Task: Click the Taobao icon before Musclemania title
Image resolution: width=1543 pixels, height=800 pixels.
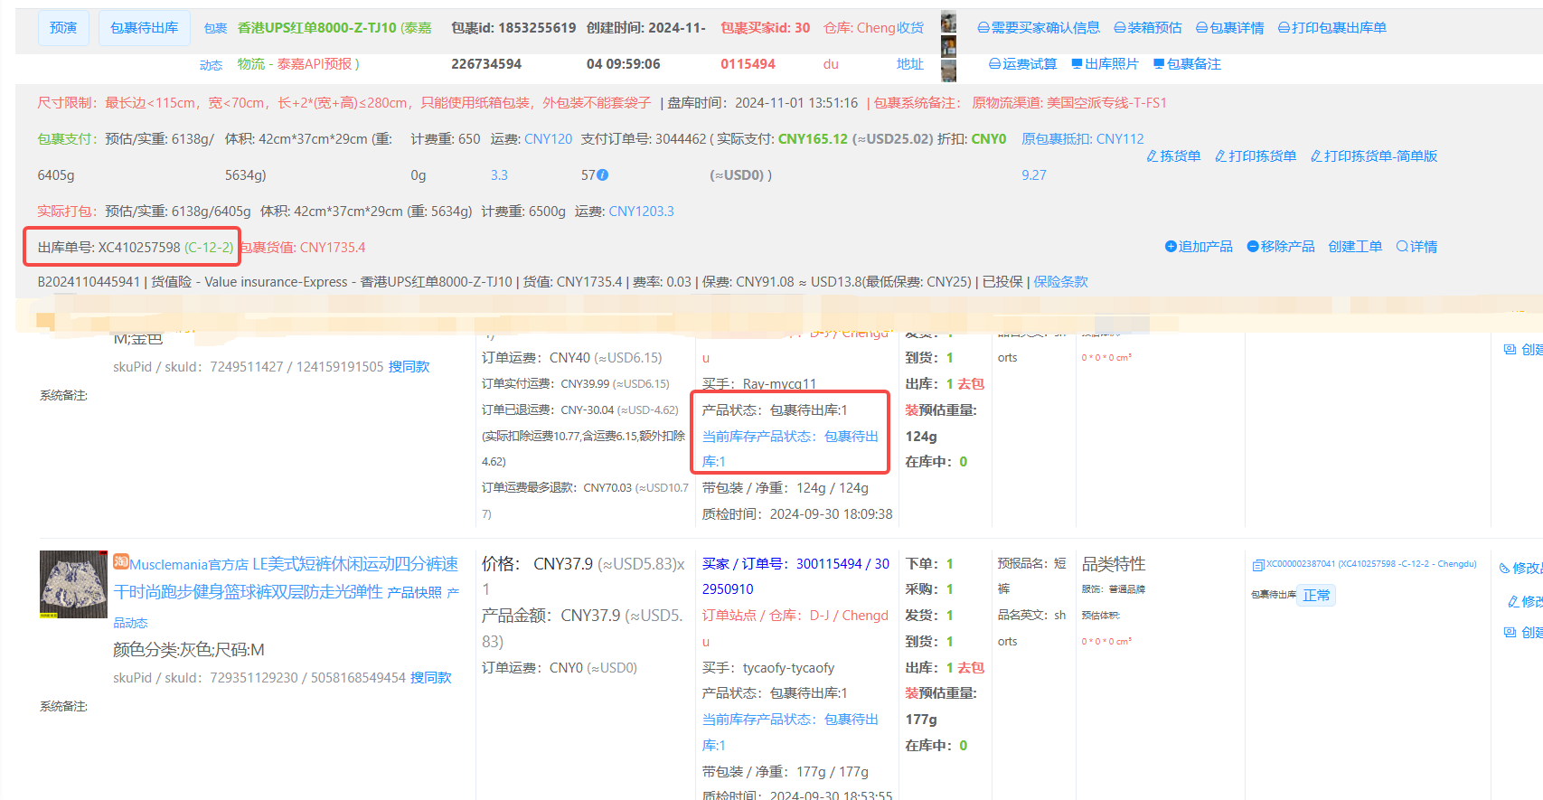Action: (x=121, y=562)
